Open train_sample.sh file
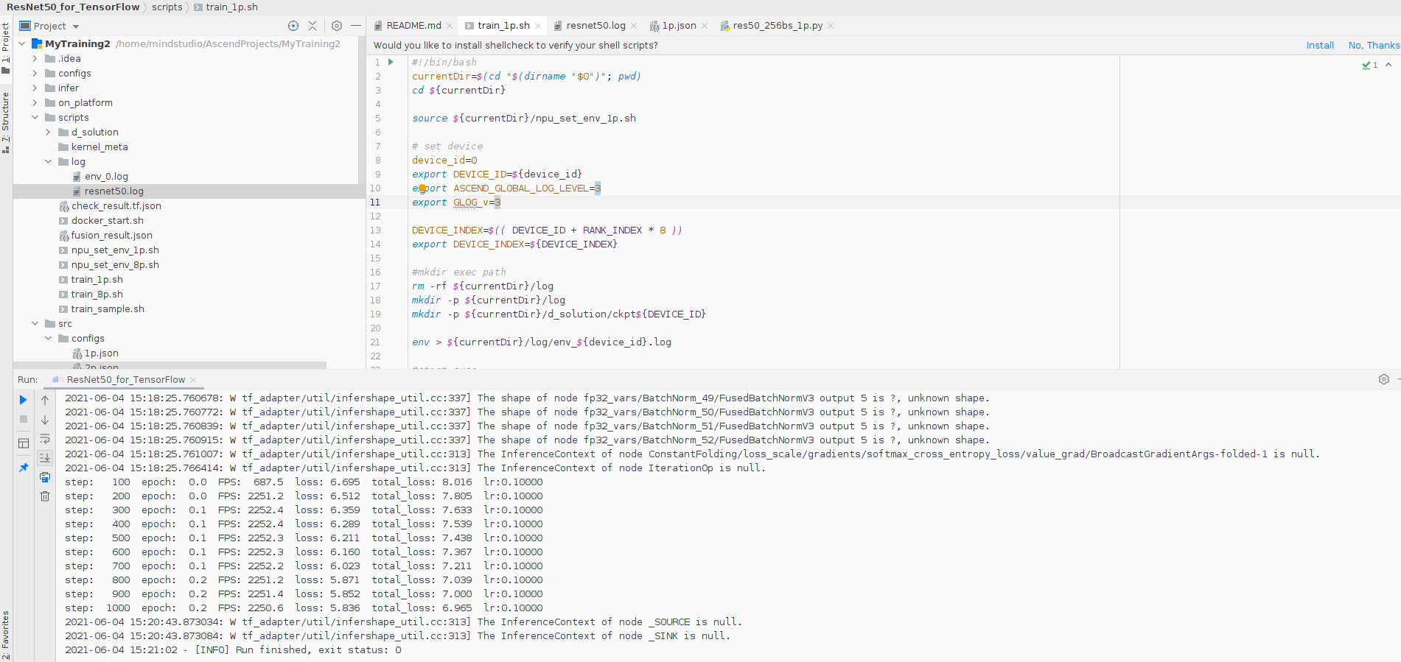 pyautogui.click(x=108, y=309)
